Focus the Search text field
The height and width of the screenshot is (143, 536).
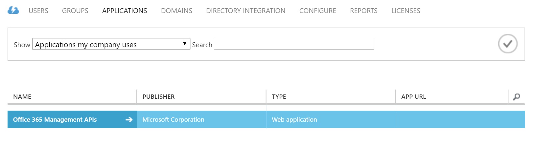tap(294, 44)
